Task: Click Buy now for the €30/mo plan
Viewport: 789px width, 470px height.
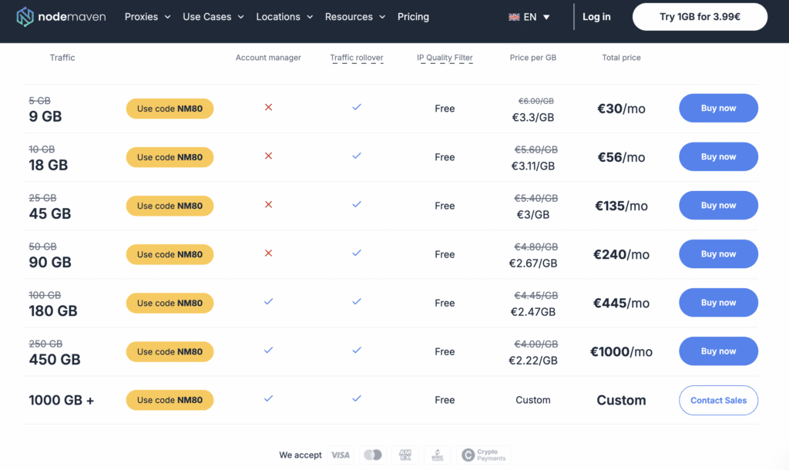Action: (x=718, y=109)
